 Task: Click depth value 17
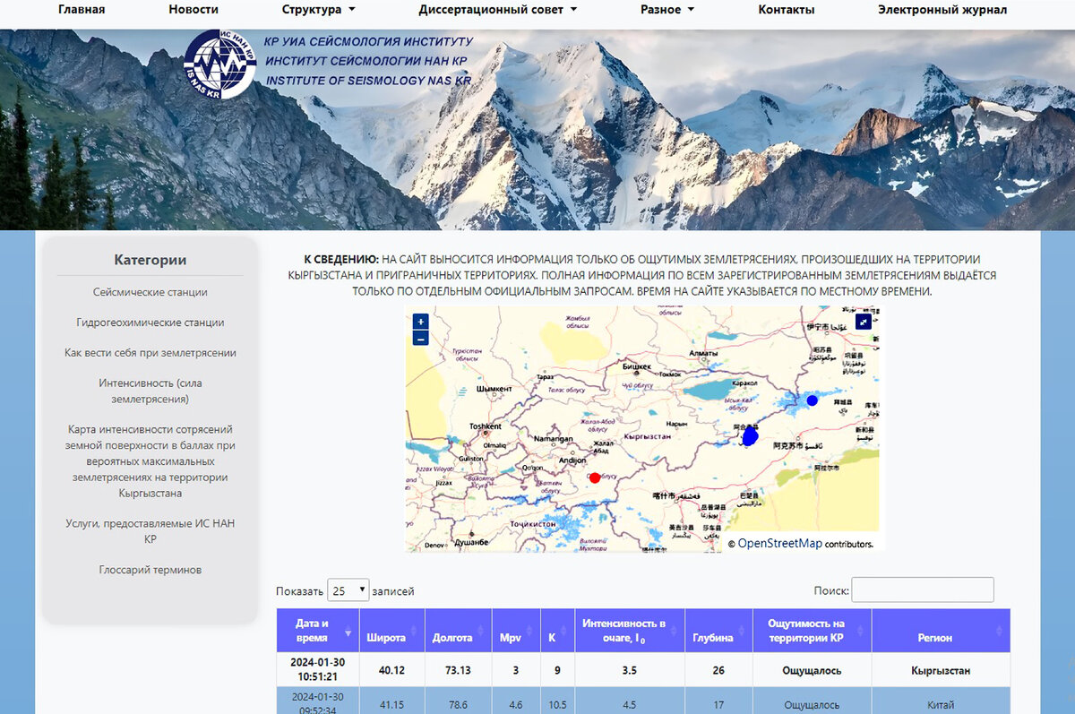pos(718,705)
